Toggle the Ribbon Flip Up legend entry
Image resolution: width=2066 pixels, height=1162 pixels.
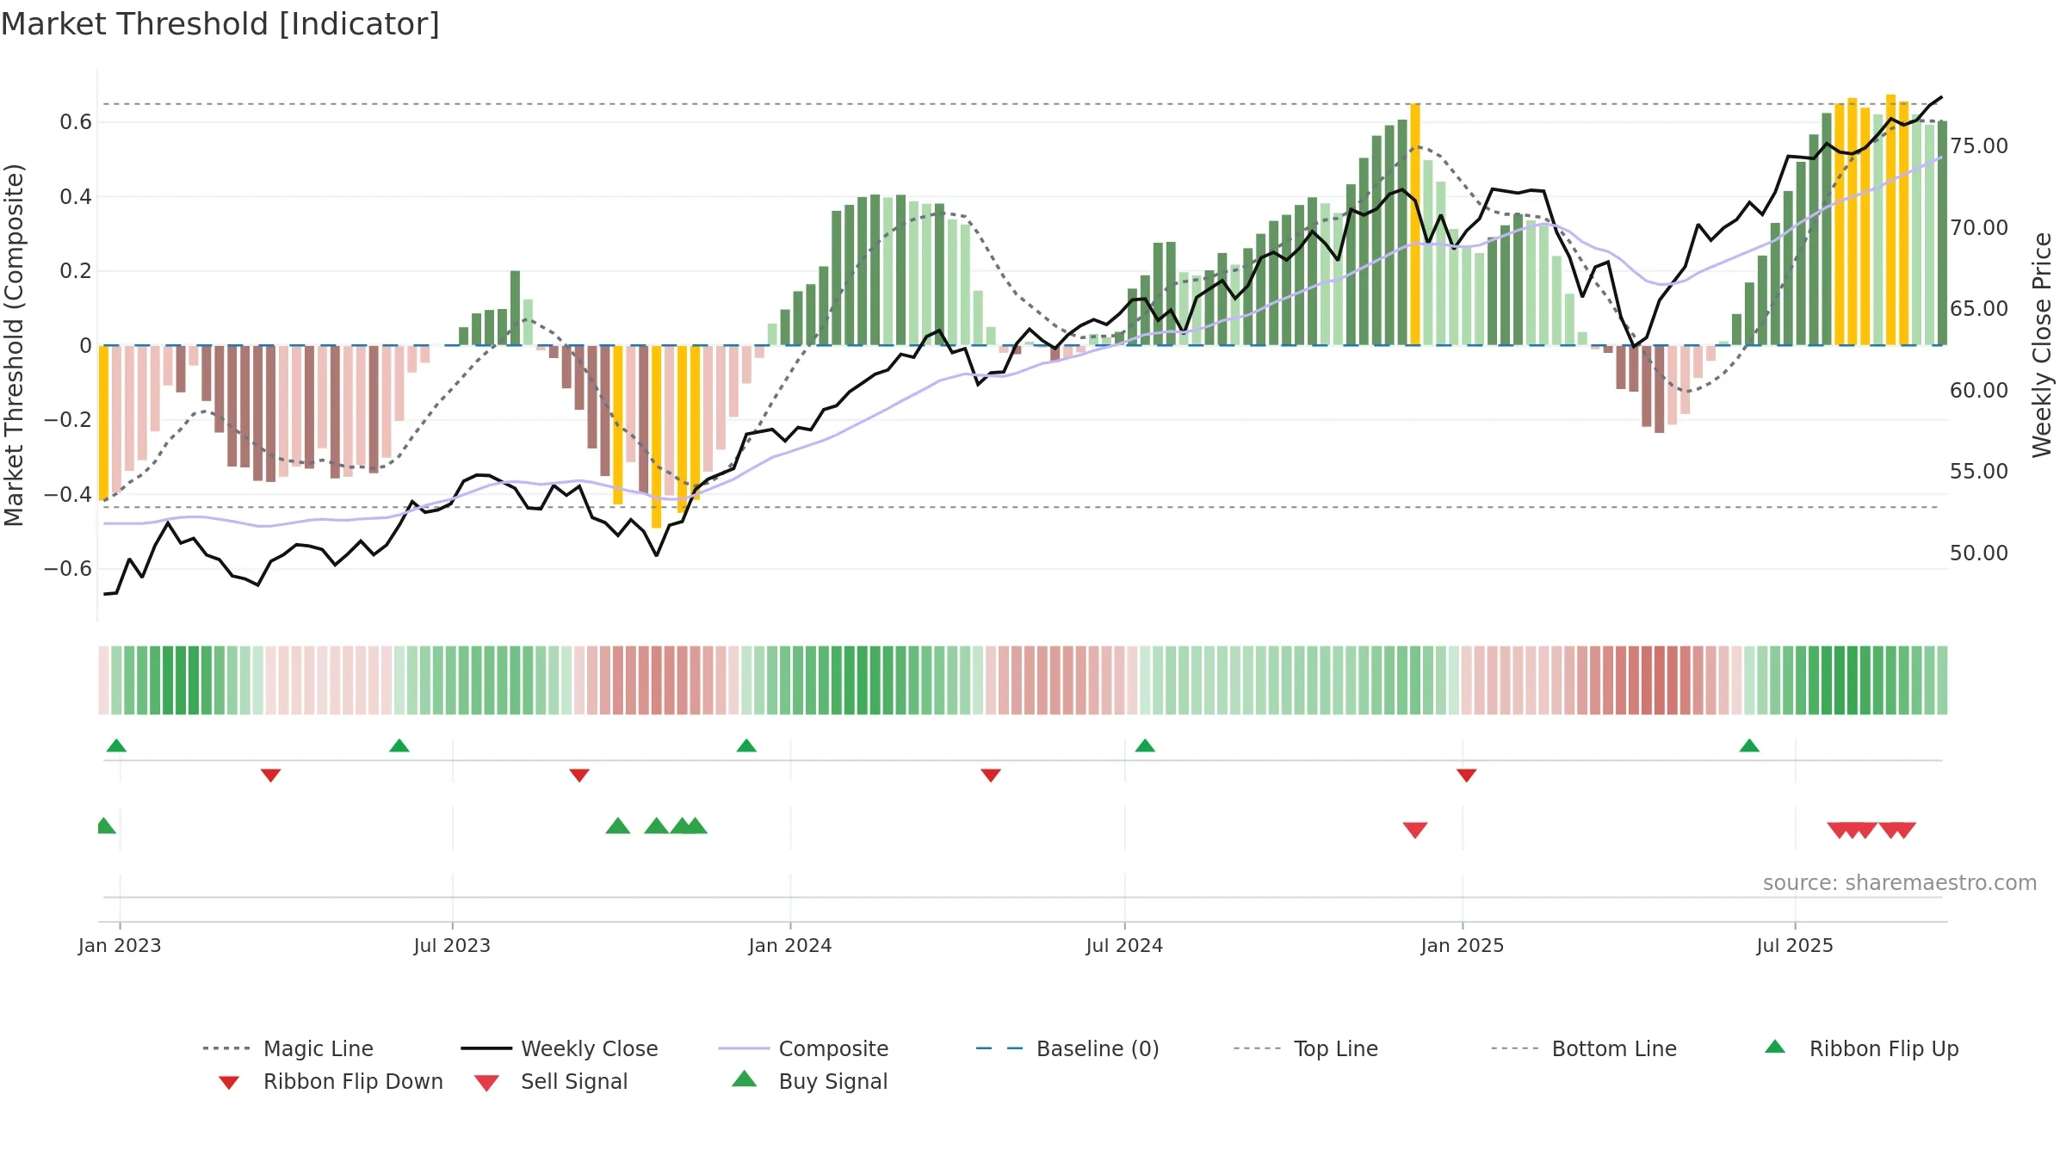pos(1861,1048)
